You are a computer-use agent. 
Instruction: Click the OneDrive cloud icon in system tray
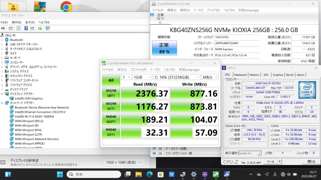click(259, 175)
